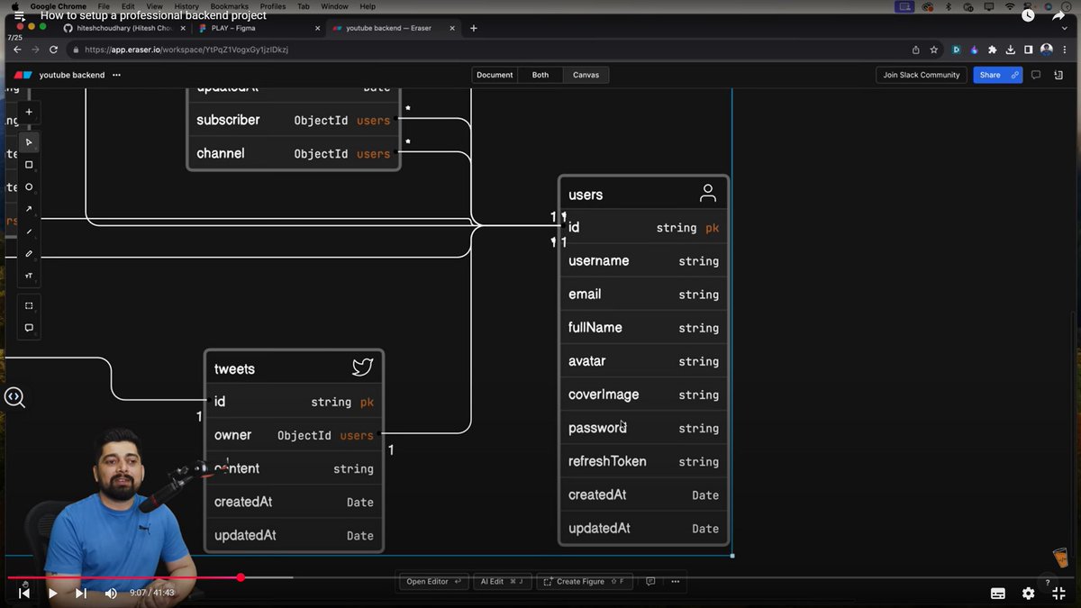1081x608 pixels.
Task: Click the red video progress scrubber
Action: click(x=241, y=577)
